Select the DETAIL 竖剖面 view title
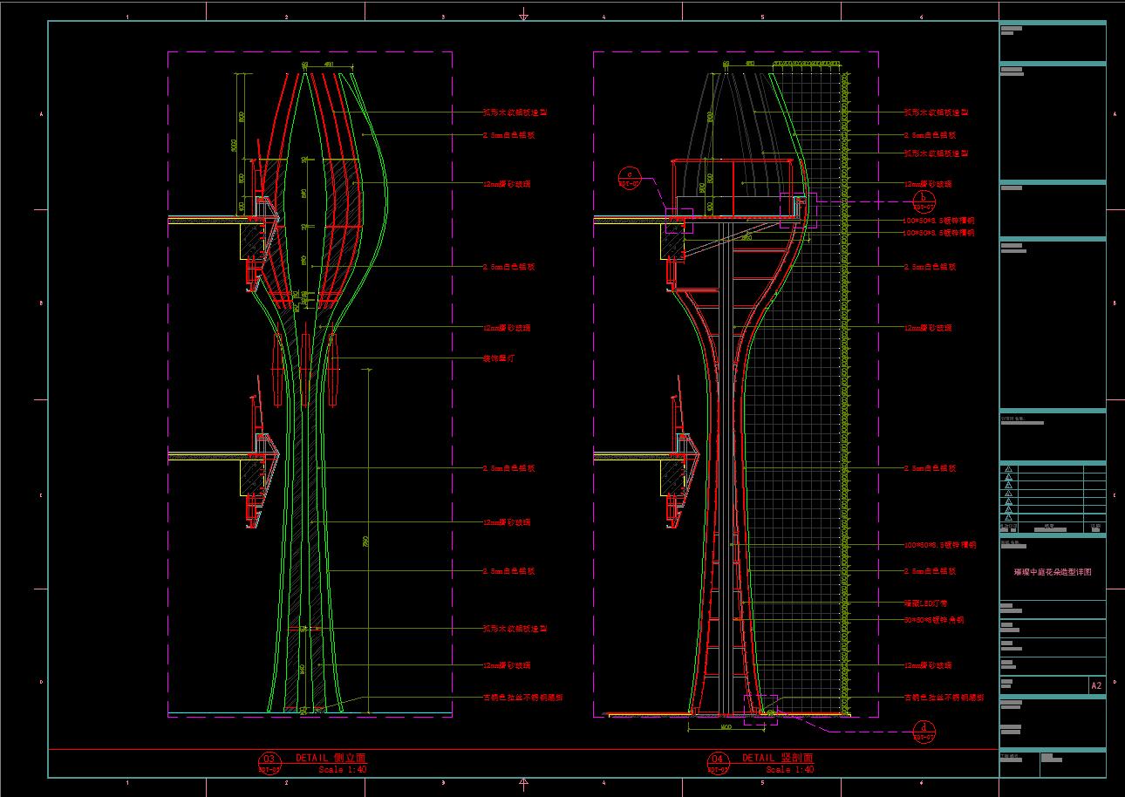 point(777,758)
